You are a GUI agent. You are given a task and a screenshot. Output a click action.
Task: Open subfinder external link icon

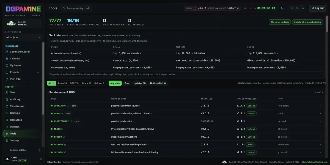pyautogui.click(x=68, y=106)
